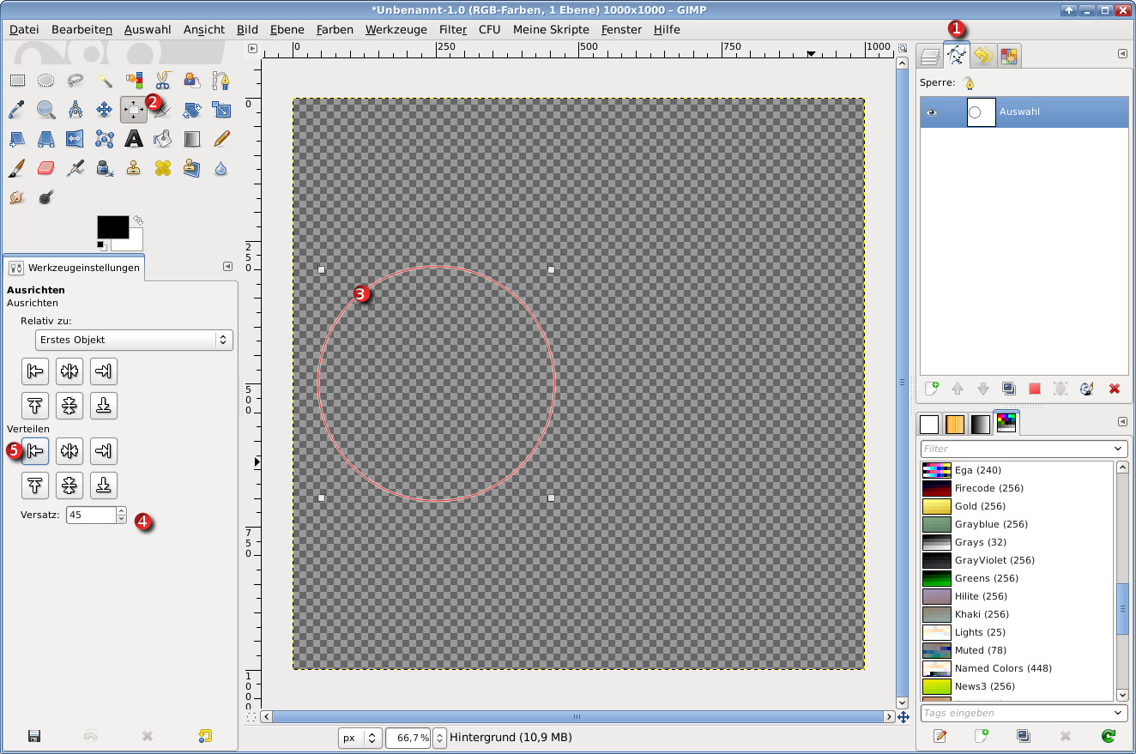Viewport: 1136px width, 754px height.
Task: Toggle the path lock icon next to Sperre
Action: [969, 83]
